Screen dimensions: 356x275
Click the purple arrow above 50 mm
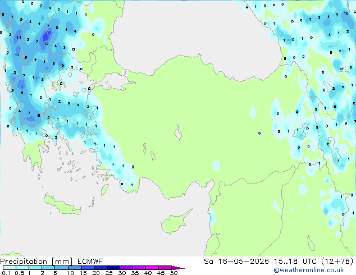pyautogui.click(x=178, y=268)
